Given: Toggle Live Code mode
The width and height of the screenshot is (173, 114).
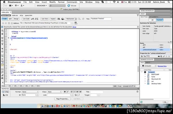Looking at the screenshot, I should (26, 19).
